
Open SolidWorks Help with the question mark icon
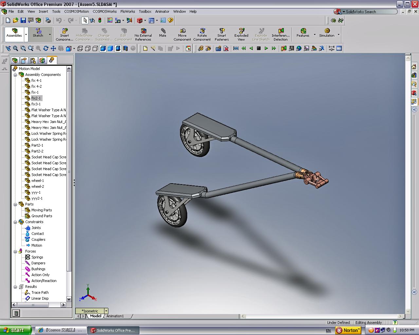[171, 20]
